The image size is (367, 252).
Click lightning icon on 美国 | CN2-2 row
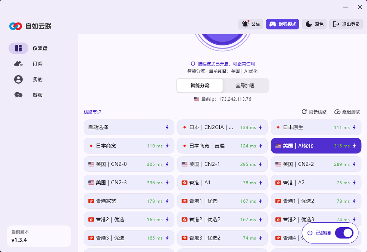click(354, 164)
